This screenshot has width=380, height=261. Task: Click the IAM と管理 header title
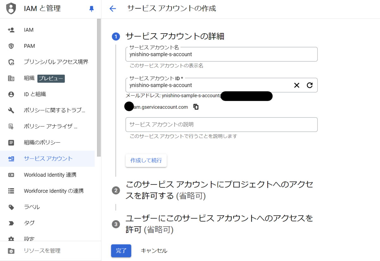tap(42, 9)
